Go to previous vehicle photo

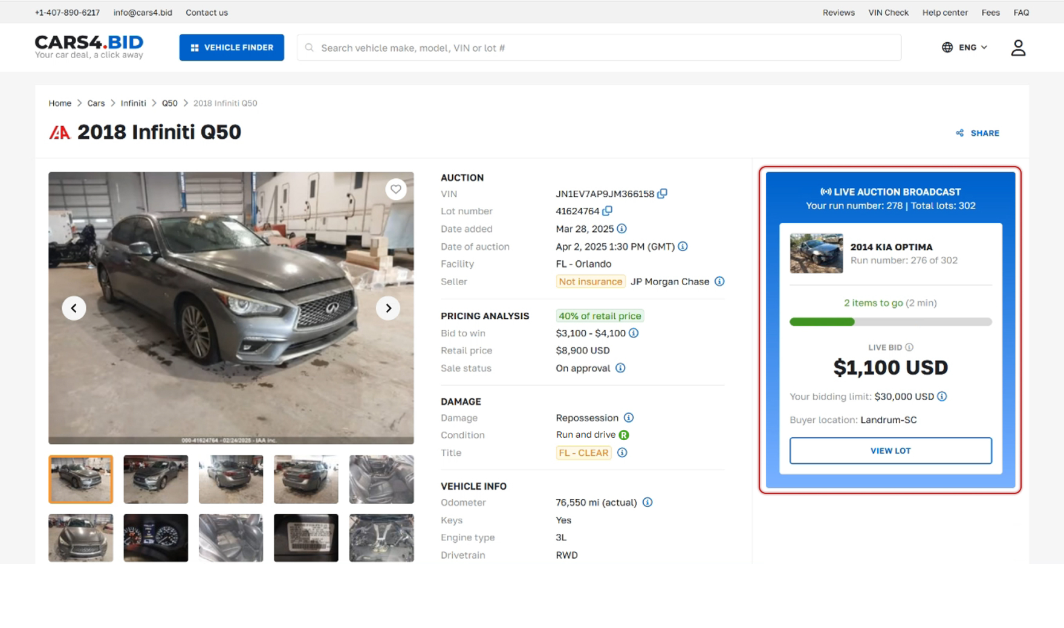click(74, 308)
